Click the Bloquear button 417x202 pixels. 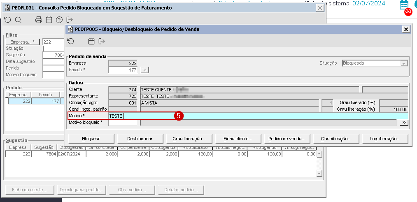tap(91, 139)
